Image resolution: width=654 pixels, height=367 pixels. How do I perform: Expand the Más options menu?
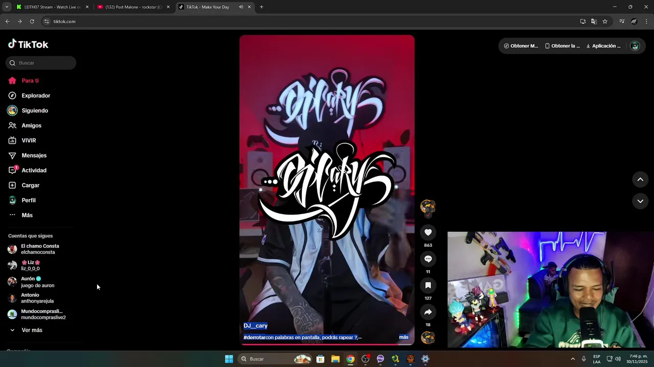coord(27,215)
